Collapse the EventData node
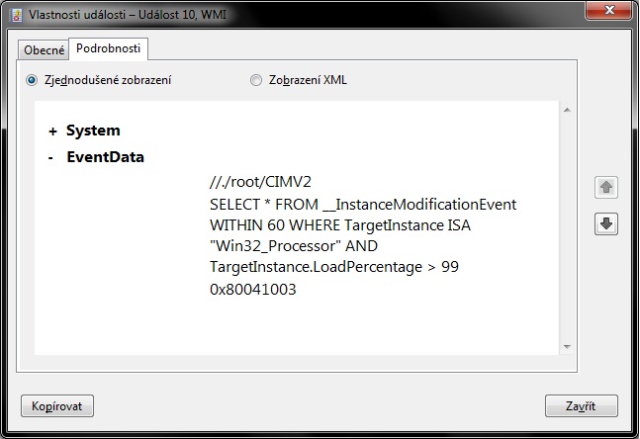 50,158
